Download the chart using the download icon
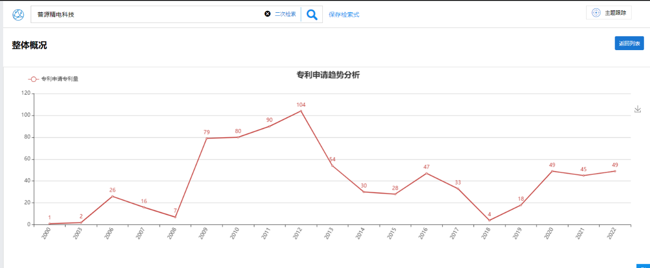 (x=638, y=109)
